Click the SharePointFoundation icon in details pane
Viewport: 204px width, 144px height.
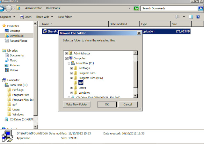click(7, 136)
